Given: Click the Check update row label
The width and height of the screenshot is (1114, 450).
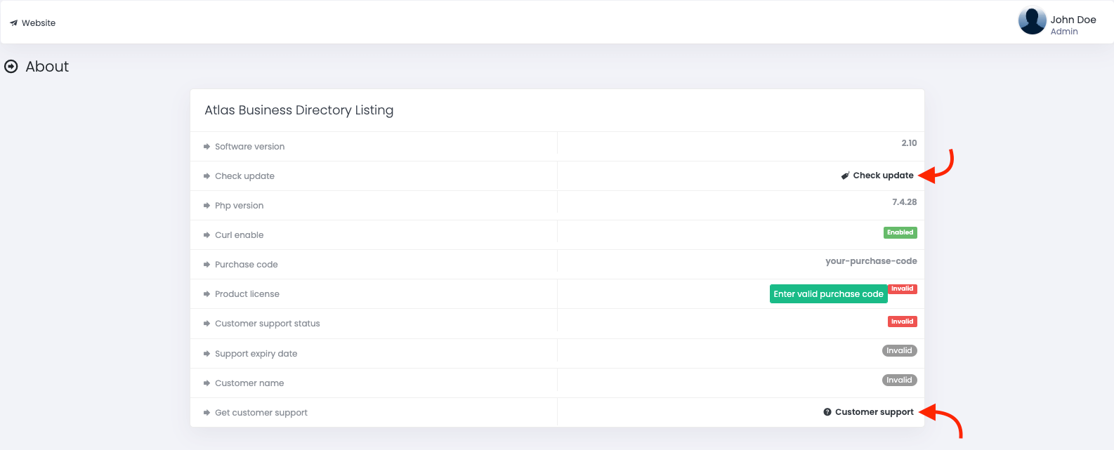Looking at the screenshot, I should (244, 176).
